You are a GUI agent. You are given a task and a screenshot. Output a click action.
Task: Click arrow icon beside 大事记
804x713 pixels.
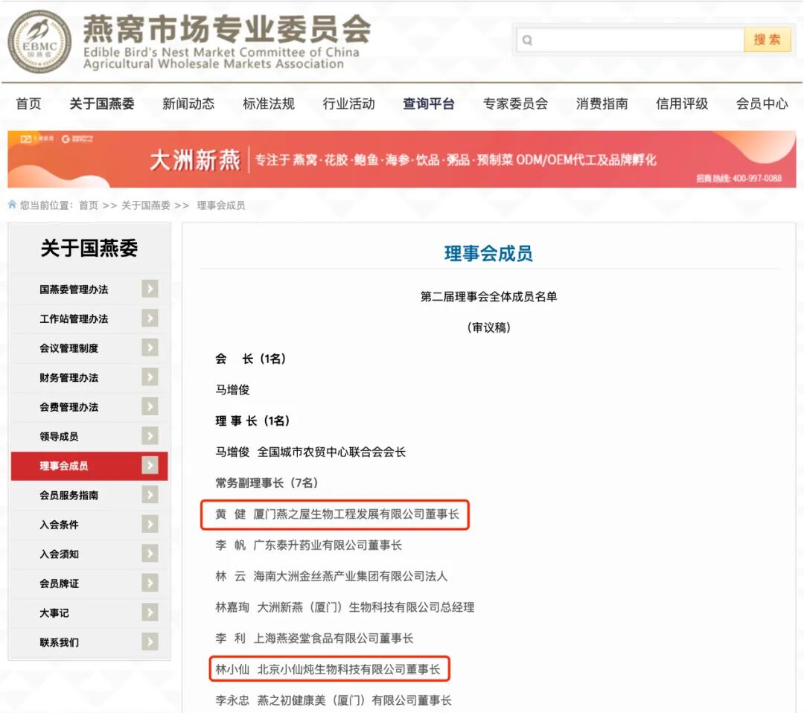(x=150, y=613)
